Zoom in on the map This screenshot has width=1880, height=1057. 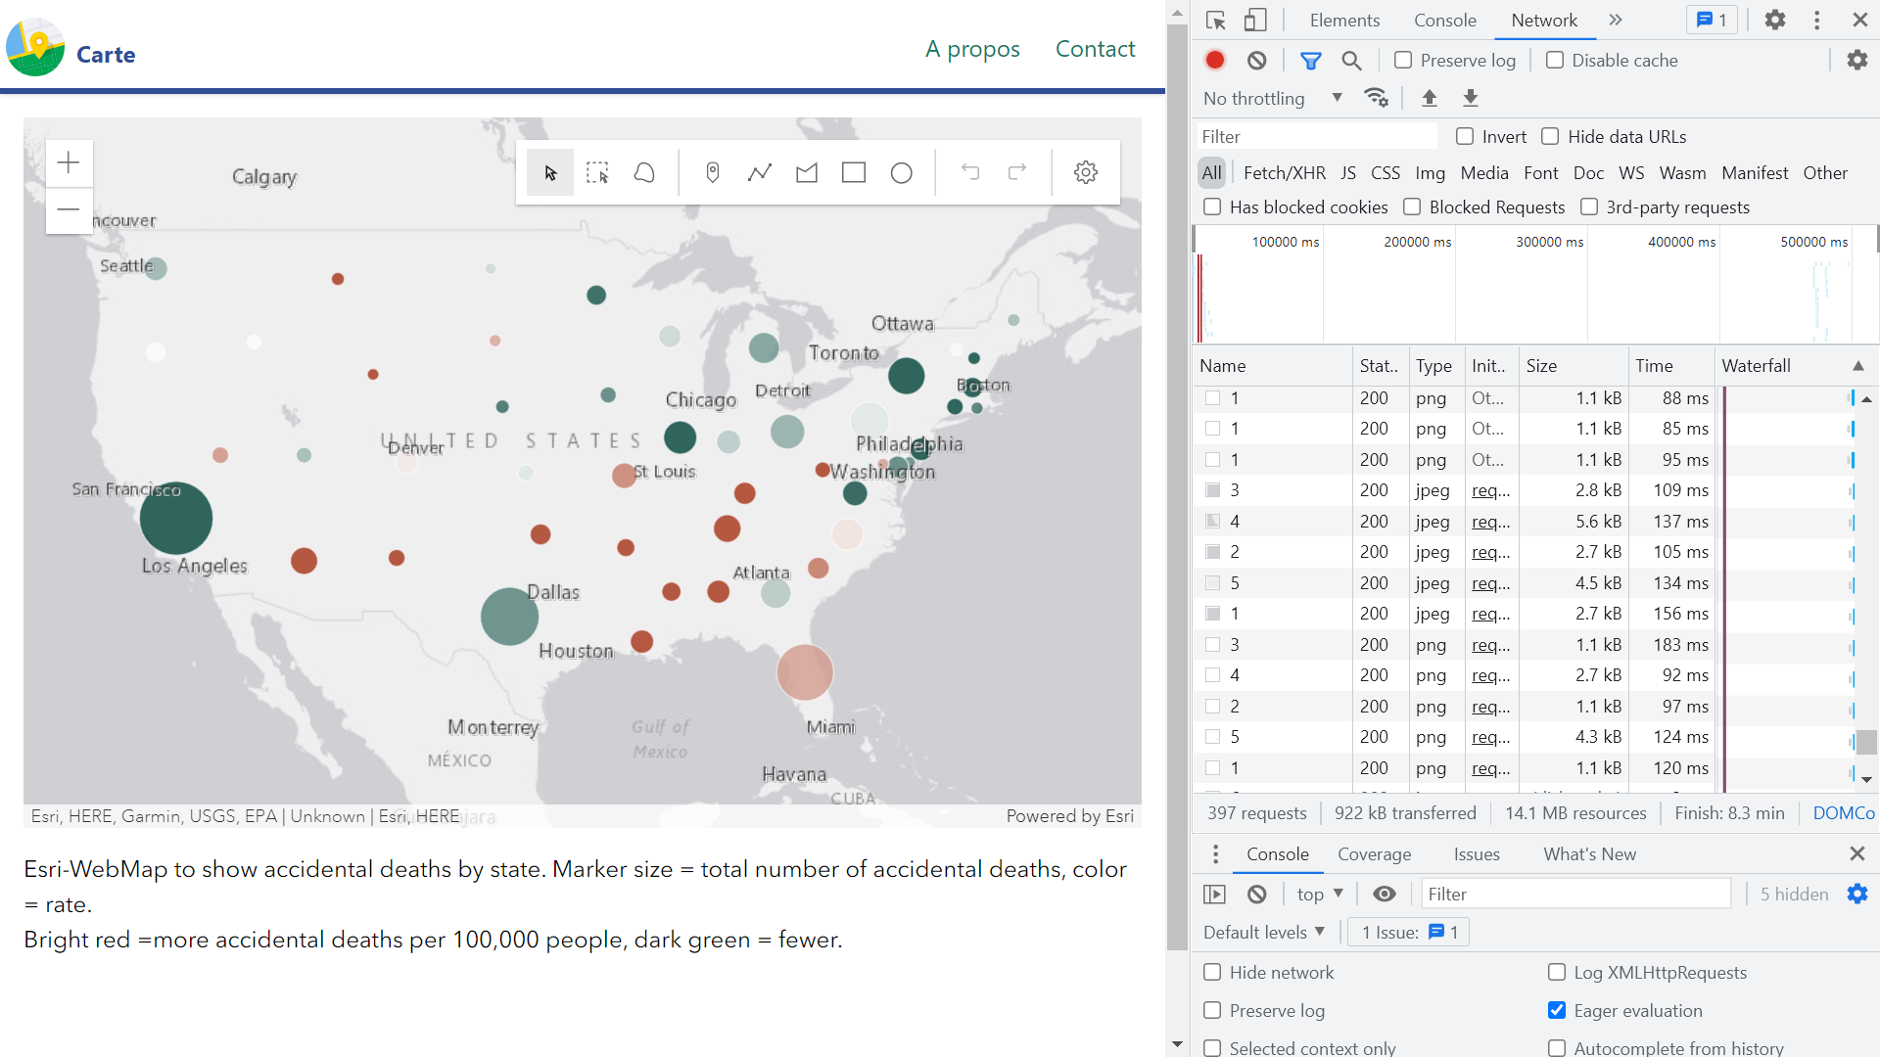coord(69,162)
